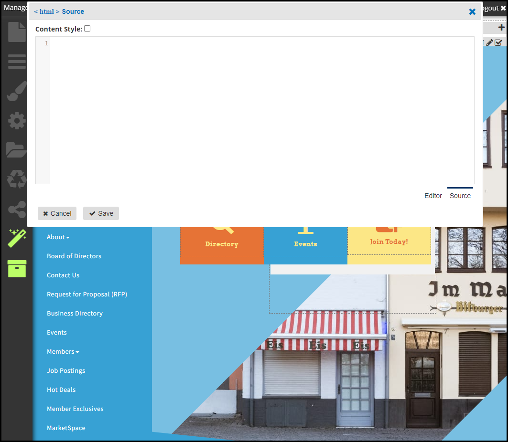508x442 pixels.
Task: Click the pencil edit icon
Action: tap(490, 42)
